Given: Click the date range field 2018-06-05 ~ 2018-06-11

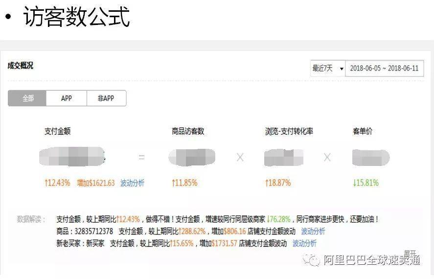Looking at the screenshot, I should [385, 69].
